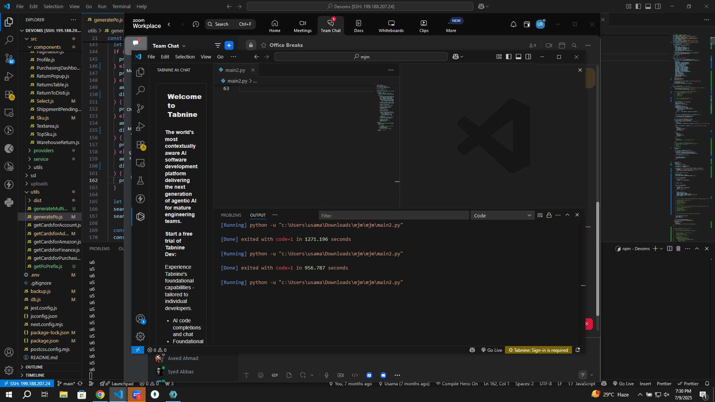This screenshot has width=715, height=402.
Task: Toggle secondary sidebar in inner VS Code title bar
Action: 528,57
